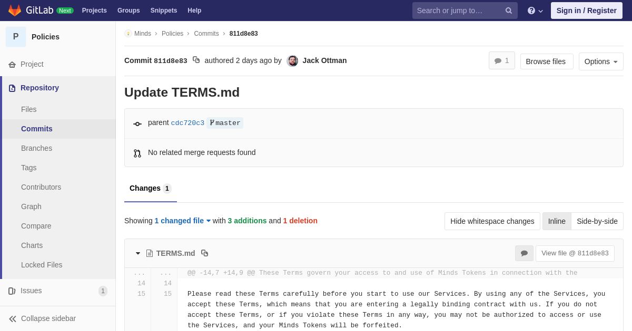Viewport: 632px width, 331px height.
Task: Click the Minds group icon in breadcrumb
Action: tap(128, 34)
